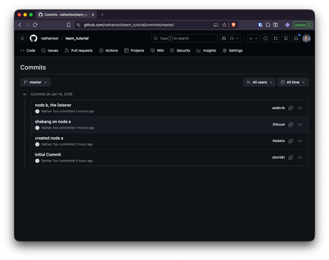Browse repository at commit 3f3cca4
The height and width of the screenshot is (260, 329).
[300, 125]
